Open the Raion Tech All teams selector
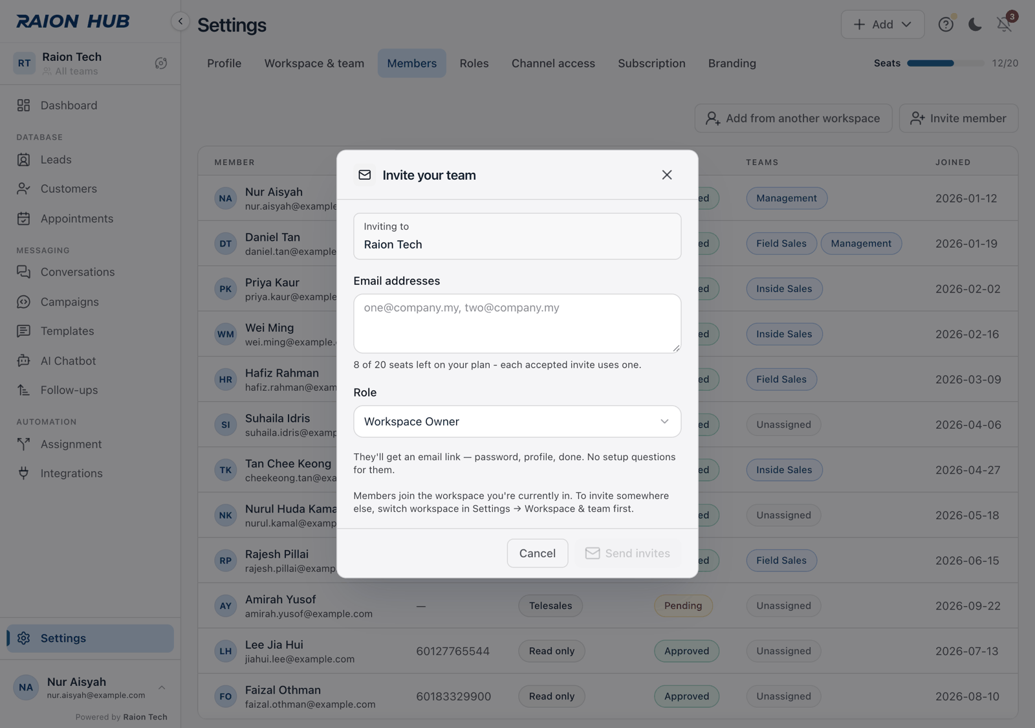Image resolution: width=1035 pixels, height=728 pixels. click(90, 63)
